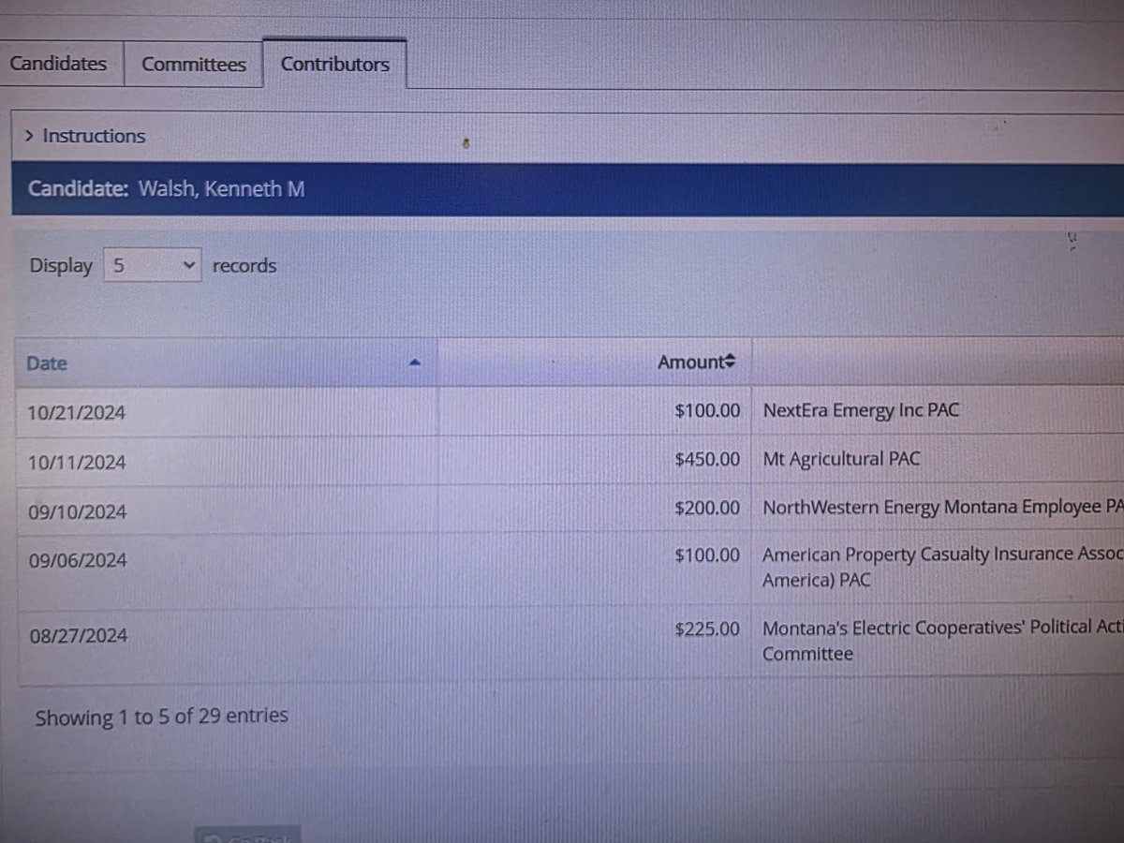This screenshot has width=1124, height=843.
Task: Toggle Date sorting order via its header arrow
Action: (x=415, y=363)
